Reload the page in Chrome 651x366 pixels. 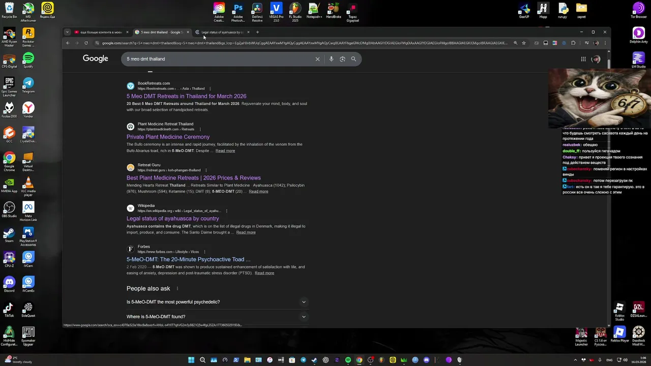(x=86, y=43)
